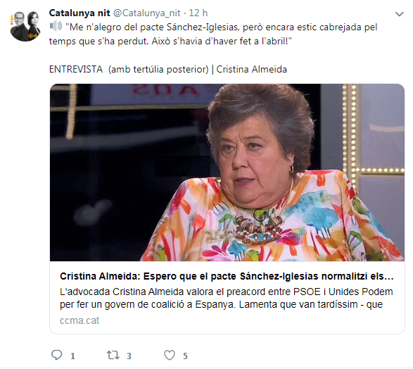This screenshot has width=413, height=369.
Task: Open tweet options chevron menu
Action: (400, 14)
